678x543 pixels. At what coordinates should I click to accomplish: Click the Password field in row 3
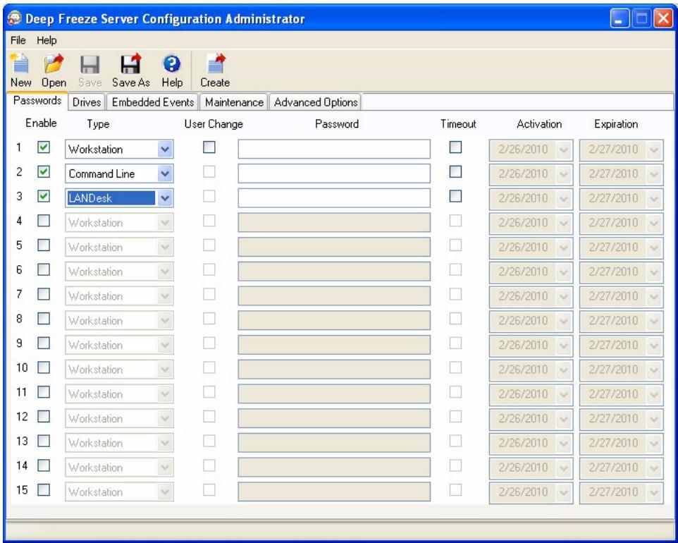334,198
